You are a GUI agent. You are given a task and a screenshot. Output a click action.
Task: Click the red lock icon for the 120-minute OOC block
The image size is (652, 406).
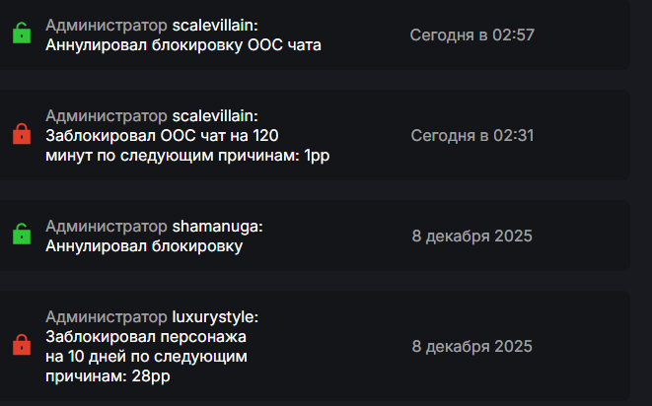point(21,134)
